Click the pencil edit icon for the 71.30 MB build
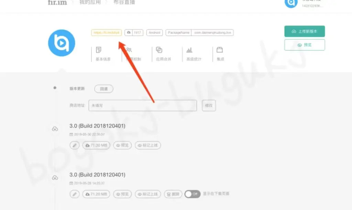The width and height of the screenshot is (352, 210). pos(75,145)
